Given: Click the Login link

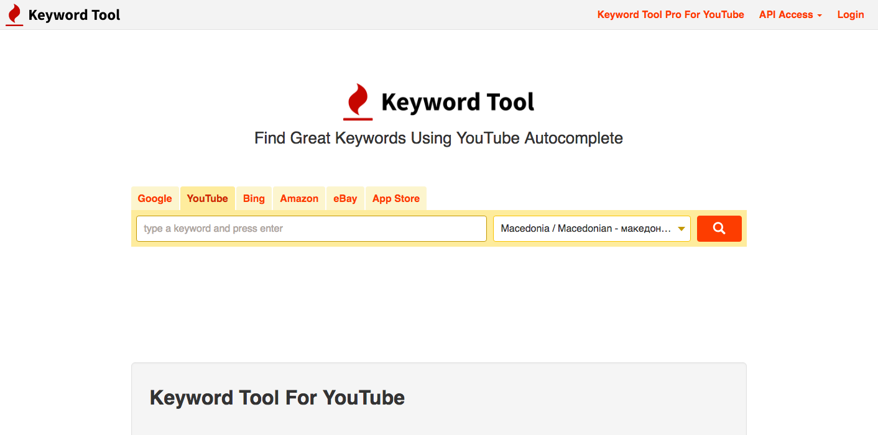Looking at the screenshot, I should 851,15.
